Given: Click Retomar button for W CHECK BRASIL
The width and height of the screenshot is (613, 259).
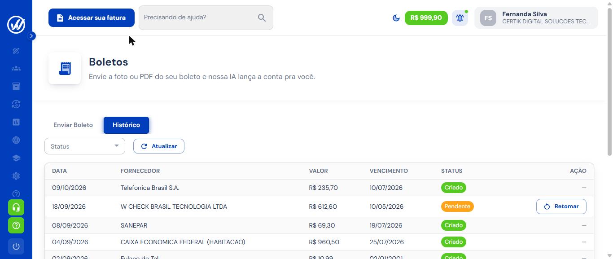Looking at the screenshot, I should point(561,206).
